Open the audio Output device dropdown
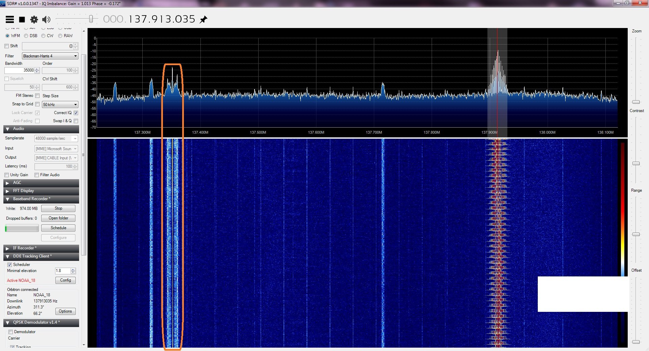649x351 pixels. pyautogui.click(x=56, y=158)
